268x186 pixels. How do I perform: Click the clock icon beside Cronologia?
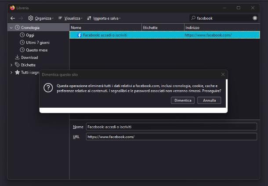point(17,27)
